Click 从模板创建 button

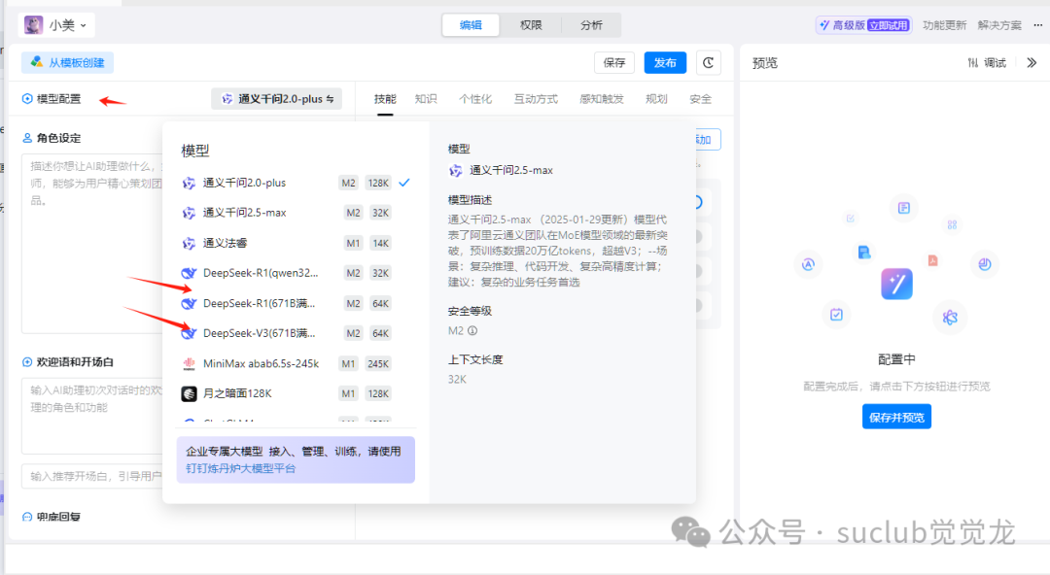pos(68,63)
